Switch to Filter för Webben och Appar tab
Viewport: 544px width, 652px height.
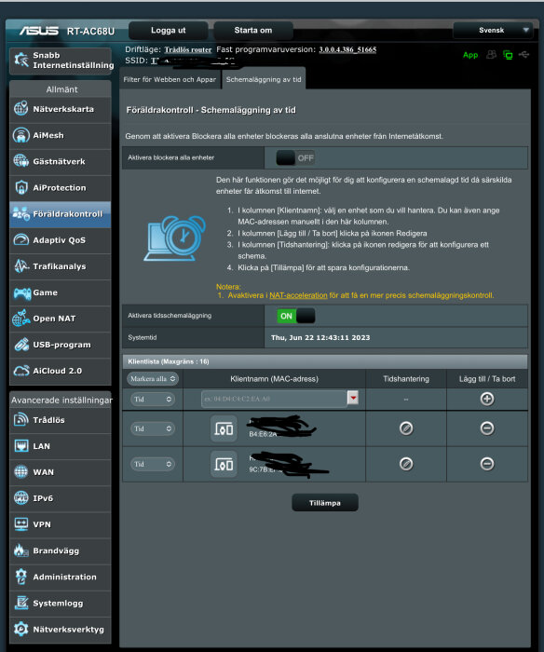pyautogui.click(x=170, y=79)
